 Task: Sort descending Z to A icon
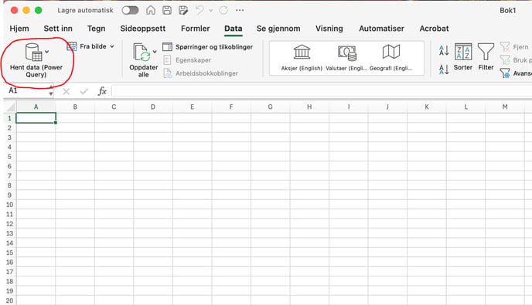point(444,69)
